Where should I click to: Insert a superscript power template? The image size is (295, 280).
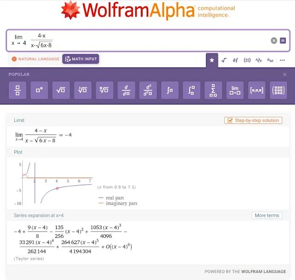point(39,90)
